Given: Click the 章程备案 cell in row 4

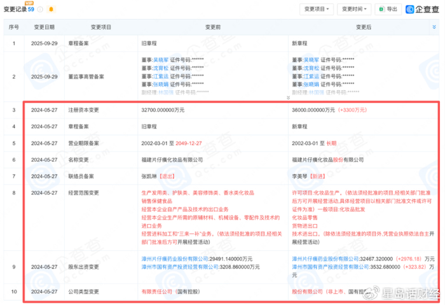Looking at the screenshot, I should pos(79,127).
